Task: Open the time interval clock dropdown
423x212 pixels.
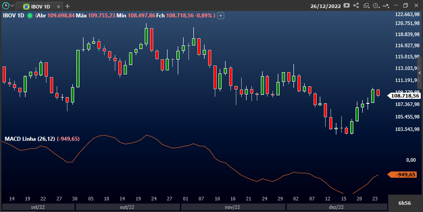Action: pyautogui.click(x=376, y=6)
